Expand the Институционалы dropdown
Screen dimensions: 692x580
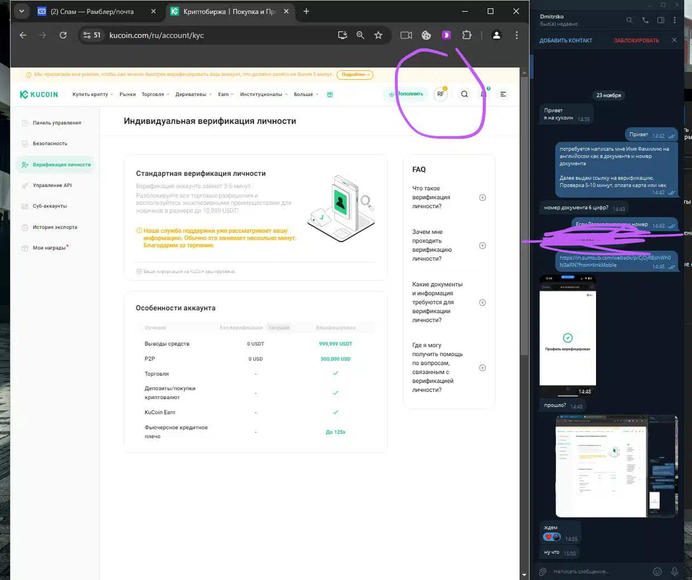pyautogui.click(x=263, y=94)
